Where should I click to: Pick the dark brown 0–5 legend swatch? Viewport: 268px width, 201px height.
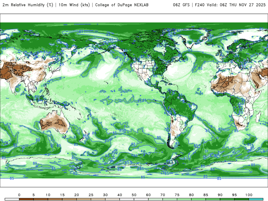pos(26,199)
